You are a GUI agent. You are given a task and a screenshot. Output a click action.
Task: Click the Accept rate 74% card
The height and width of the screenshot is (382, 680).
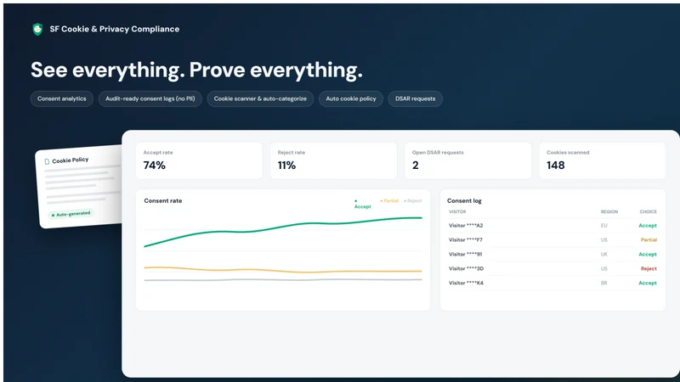click(x=199, y=160)
